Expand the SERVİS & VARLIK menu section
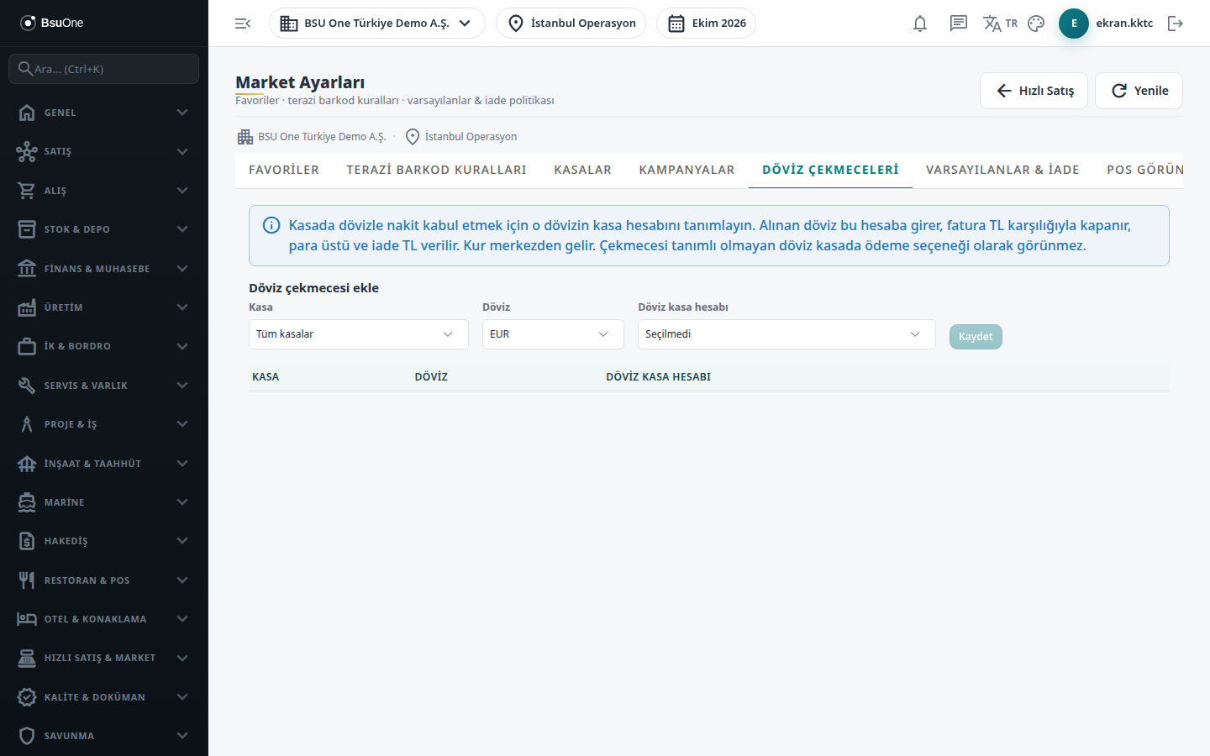Image resolution: width=1210 pixels, height=756 pixels. pos(104,386)
